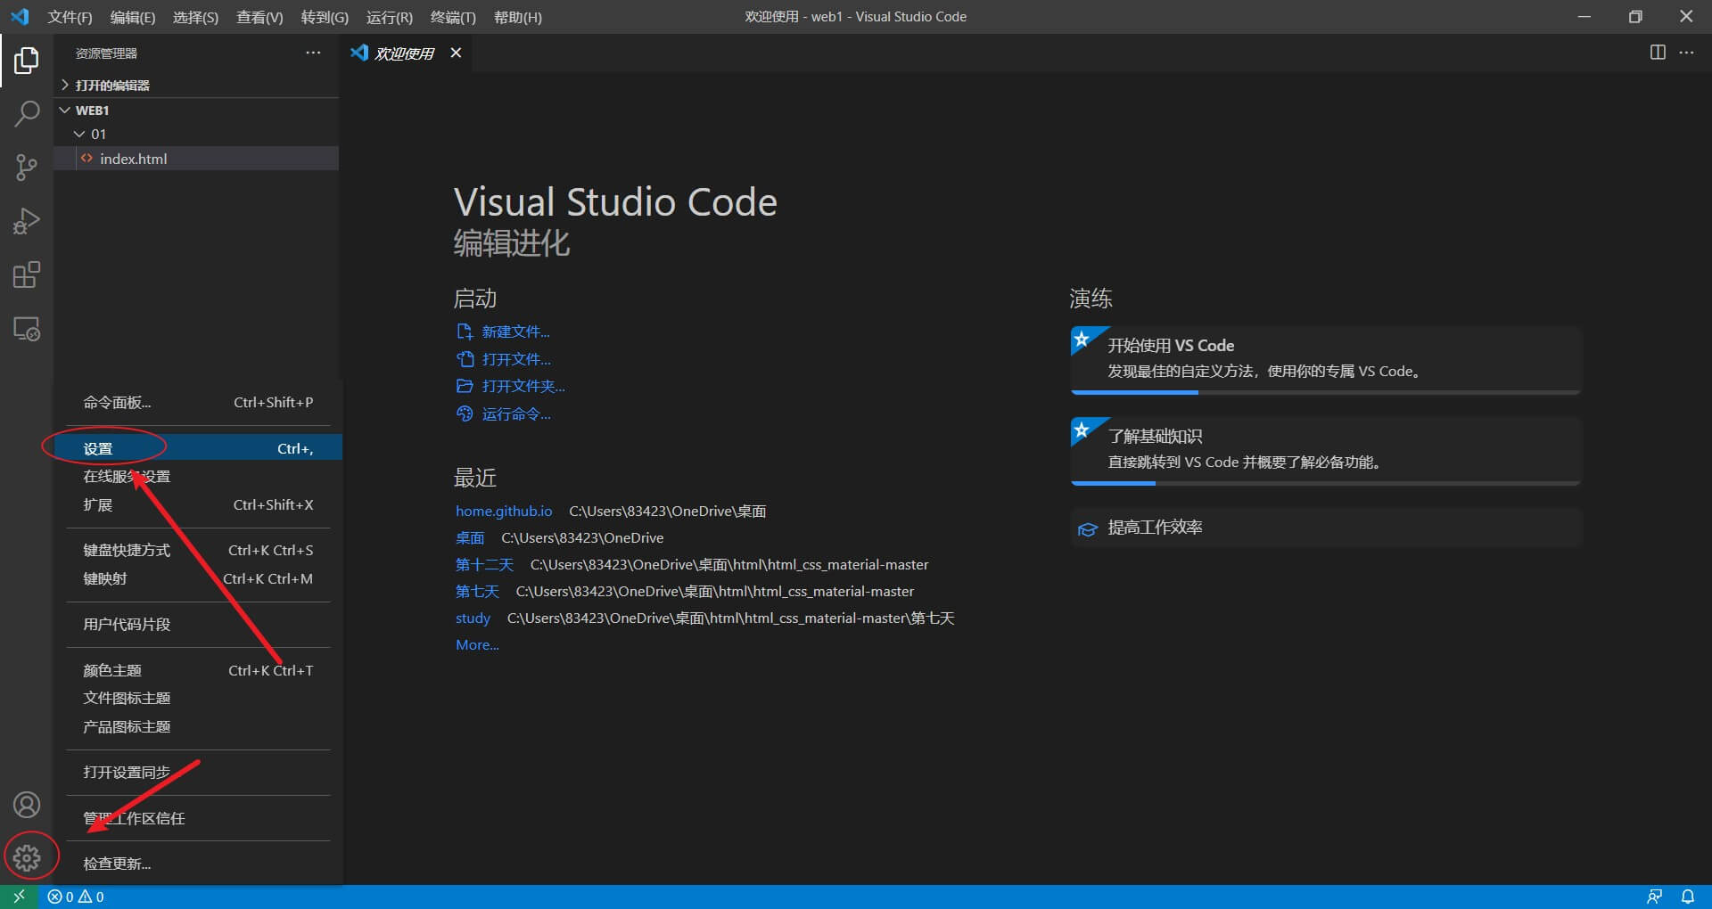Close the 欢迎使用 tab
This screenshot has width=1712, height=909.
pos(456,53)
